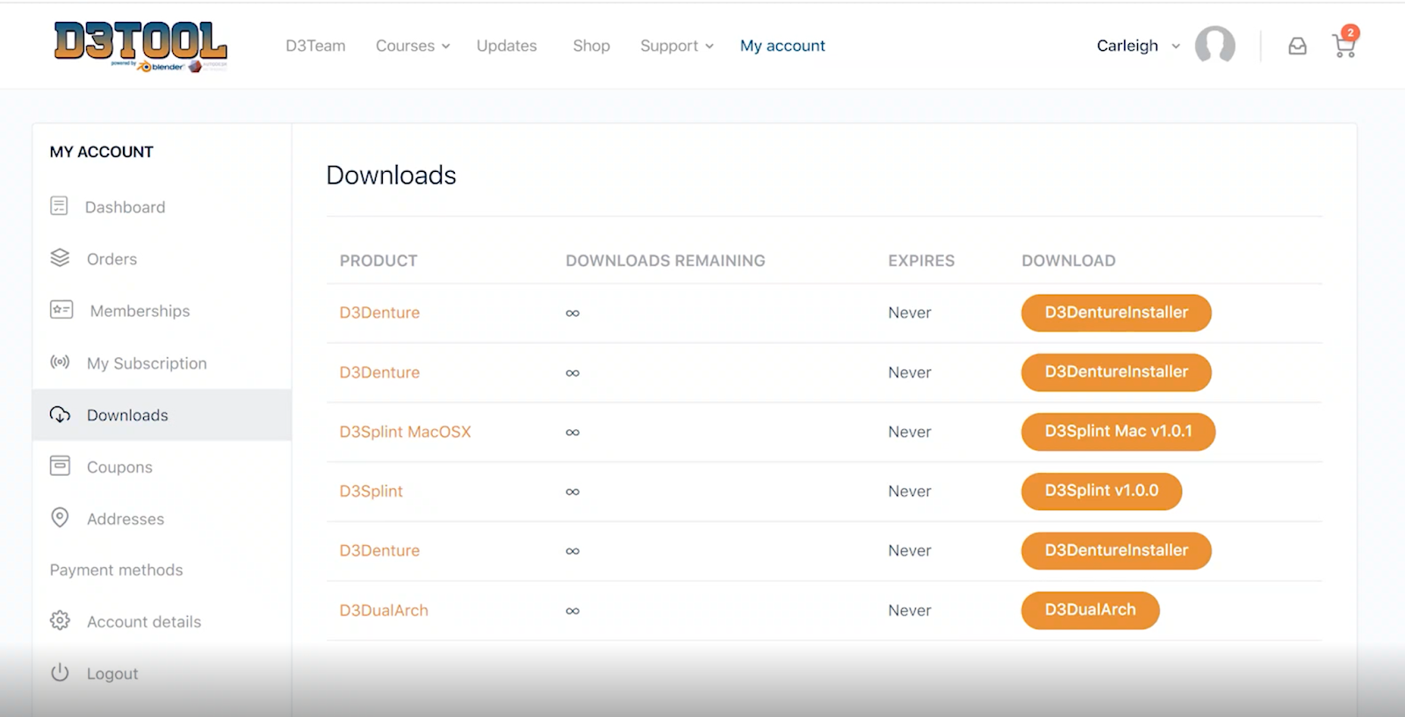
Task: Click Never in the D3DualArch row
Action: pyautogui.click(x=909, y=610)
